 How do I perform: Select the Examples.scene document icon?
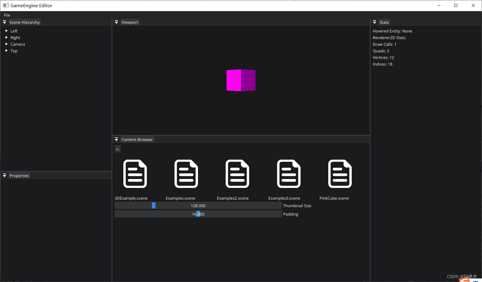coord(186,173)
